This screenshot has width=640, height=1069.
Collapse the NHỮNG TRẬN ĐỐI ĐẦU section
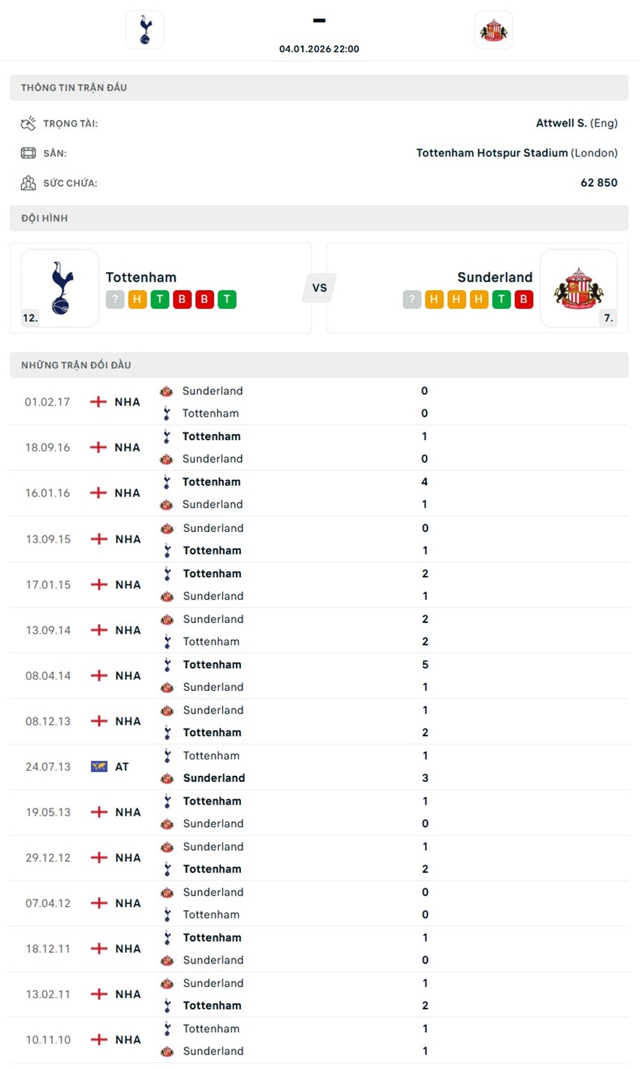point(319,365)
